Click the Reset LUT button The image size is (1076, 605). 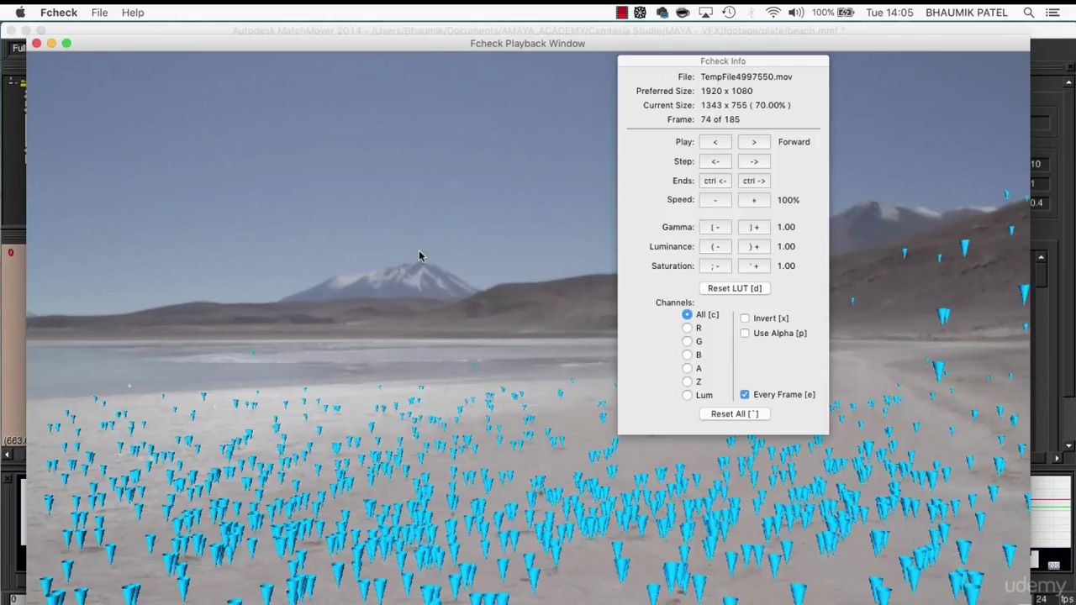[734, 288]
